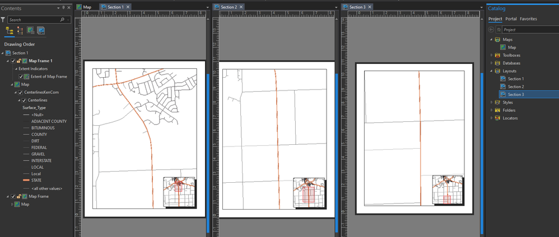Select the BITUMINOUS legend class label
Screen dimensions: 559x237
pos(43,128)
